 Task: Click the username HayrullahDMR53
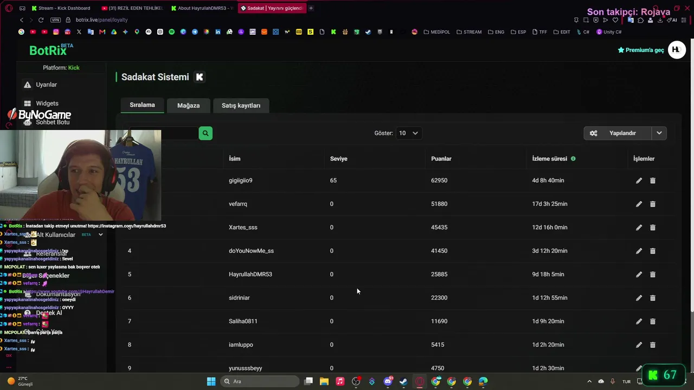pos(250,275)
